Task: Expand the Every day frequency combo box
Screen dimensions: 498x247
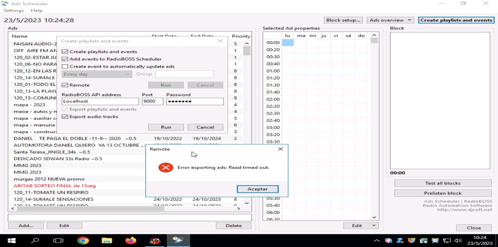Action: click(x=97, y=74)
